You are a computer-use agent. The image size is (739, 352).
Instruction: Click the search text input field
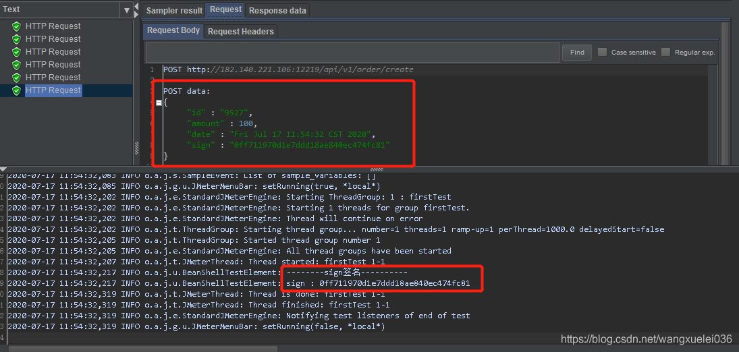(x=352, y=53)
